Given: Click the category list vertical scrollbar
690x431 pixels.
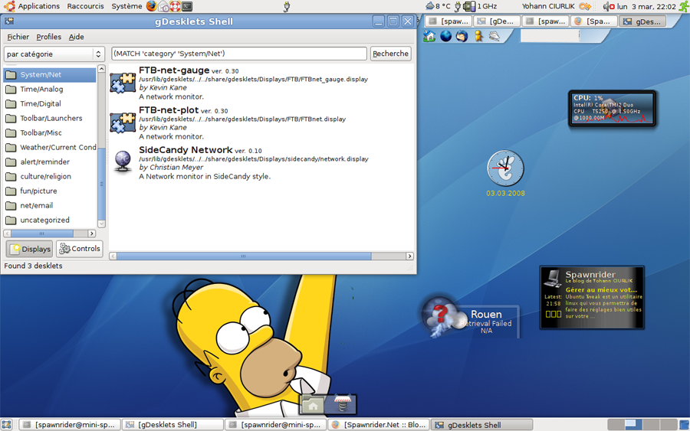Looking at the screenshot, I should pos(101,146).
